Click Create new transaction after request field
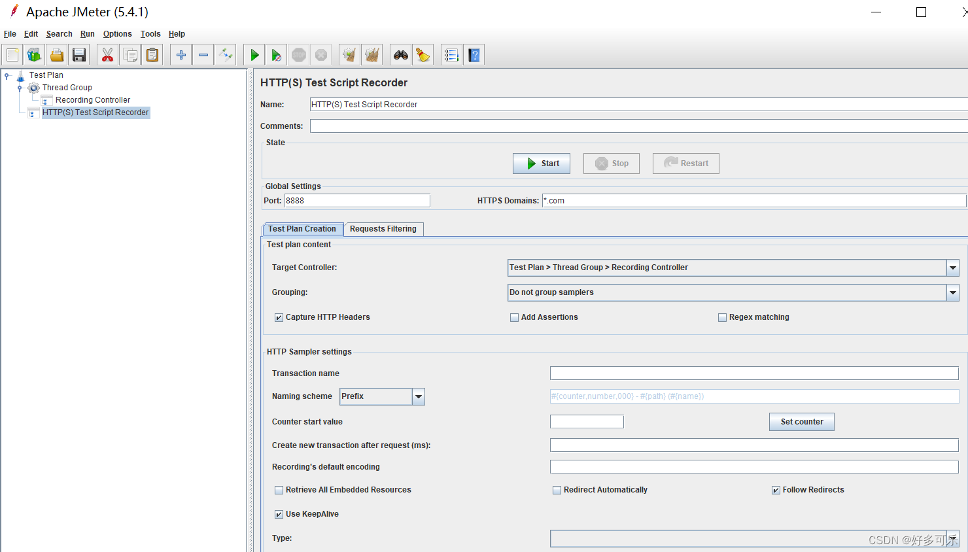Screen dimensions: 968x552 coord(754,445)
